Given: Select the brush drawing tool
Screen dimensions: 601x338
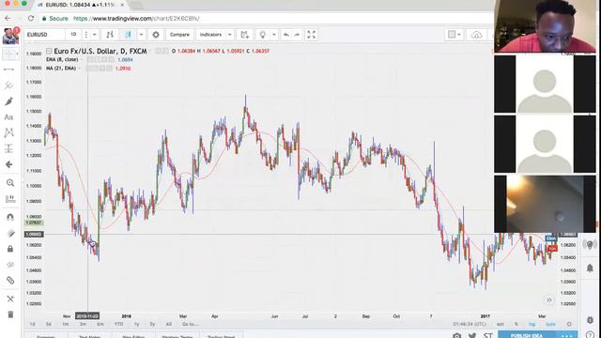Looking at the screenshot, I should 8,101.
